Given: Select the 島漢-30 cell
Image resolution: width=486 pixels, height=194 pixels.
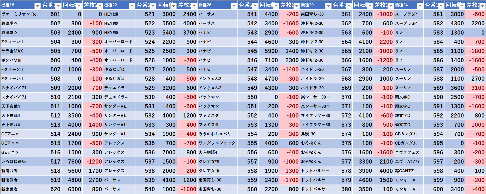Looking at the screenshot, I should click(316, 134).
